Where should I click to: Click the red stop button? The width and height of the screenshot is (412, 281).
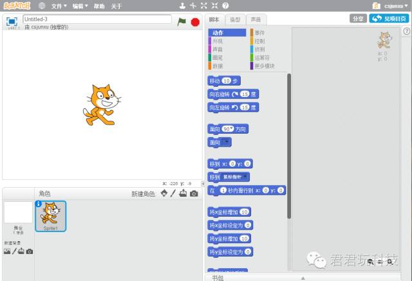(x=195, y=23)
